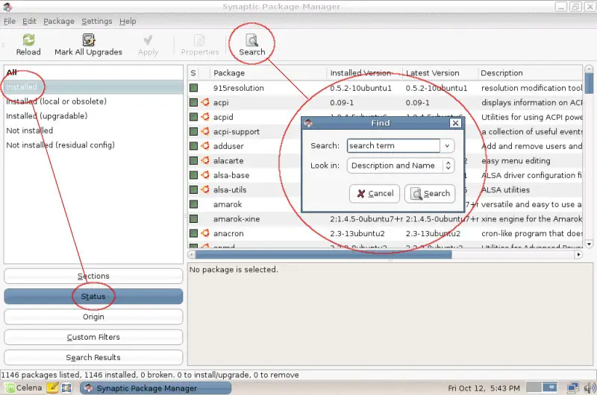Click the Apply checkmark icon
Screen dimensions: 597x395
(148, 40)
